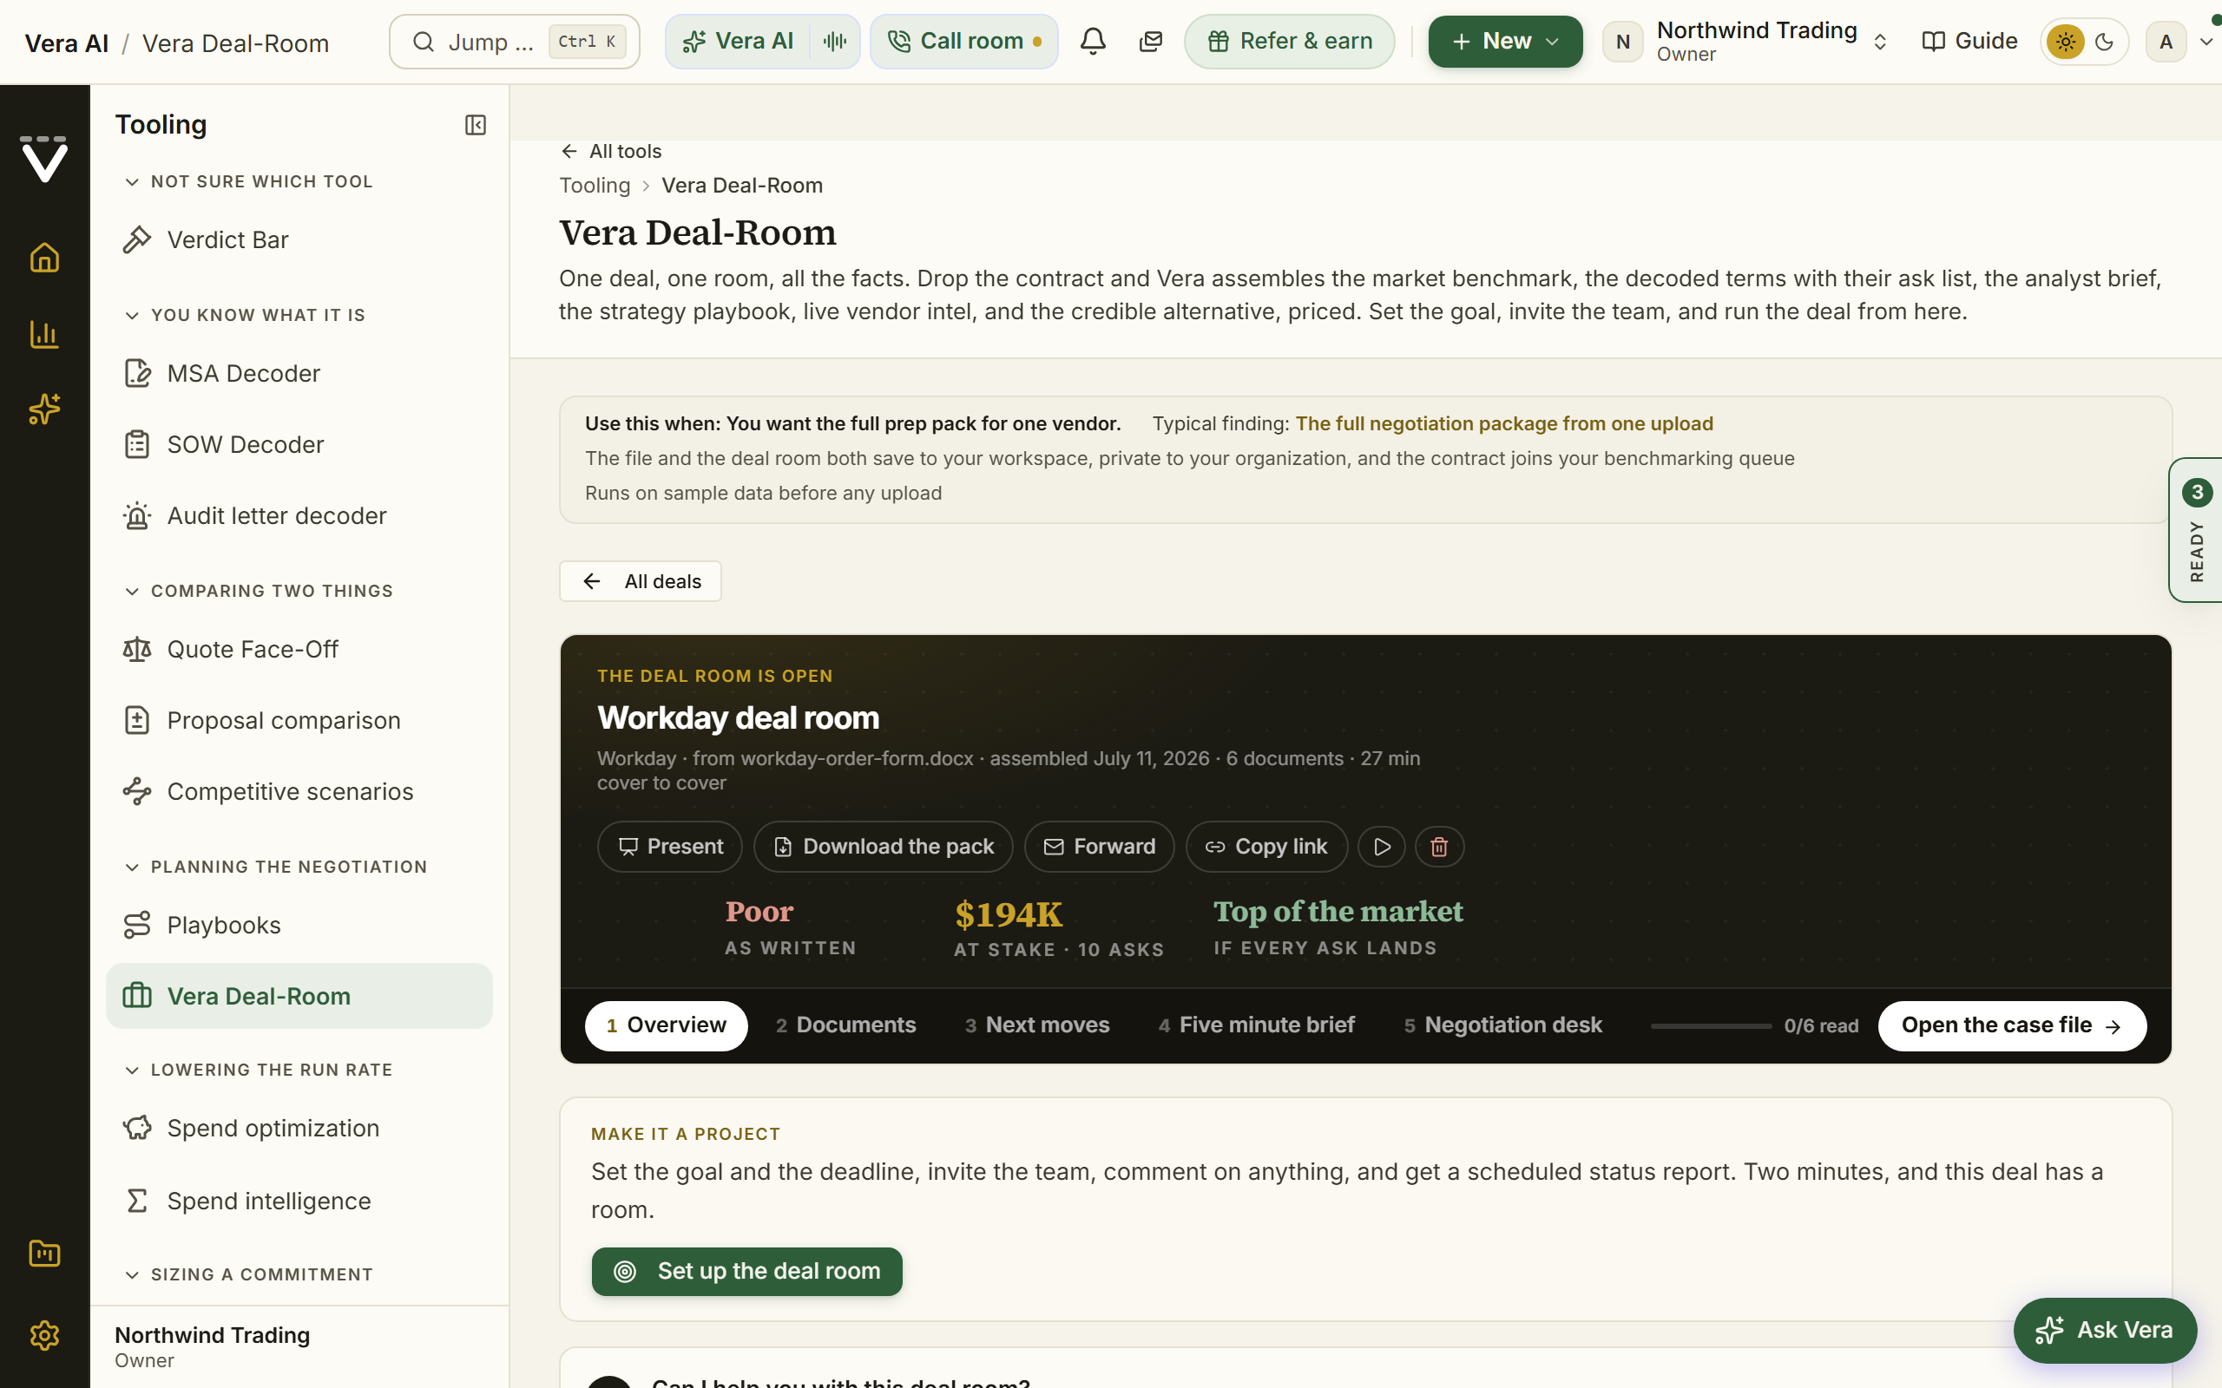Start Vera AI voice waveform
2222x1388 pixels.
[835, 42]
